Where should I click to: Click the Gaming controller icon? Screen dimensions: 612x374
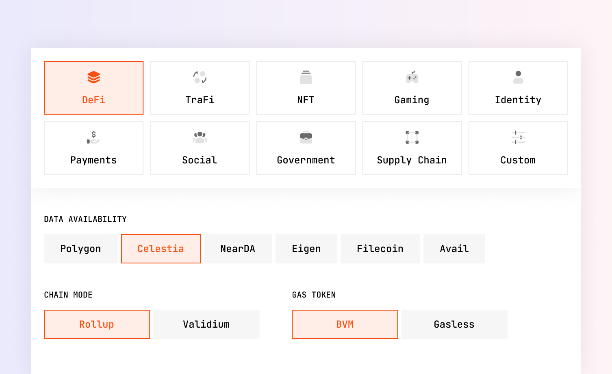tap(412, 77)
